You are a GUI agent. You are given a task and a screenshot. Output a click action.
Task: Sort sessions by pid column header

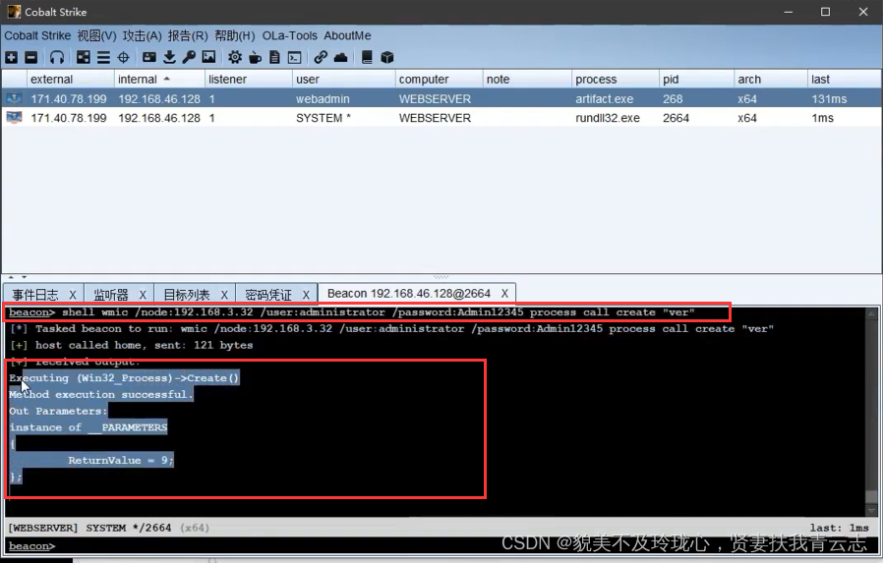pos(696,80)
